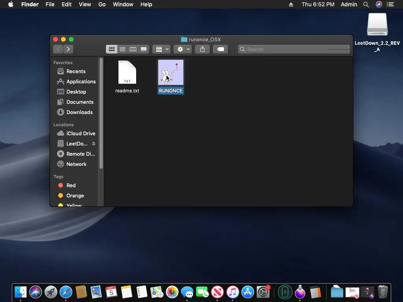The height and width of the screenshot is (302, 403).
Task: Switch to list view
Action: coord(122,49)
